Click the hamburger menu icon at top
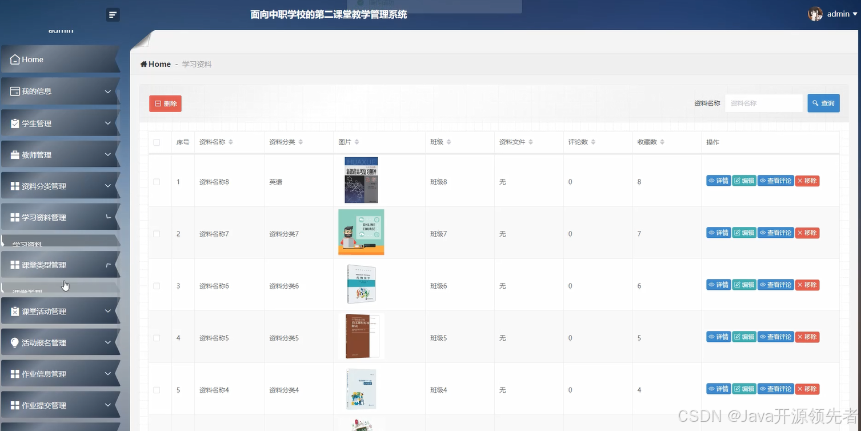Screen dimensions: 861x431 pos(112,14)
